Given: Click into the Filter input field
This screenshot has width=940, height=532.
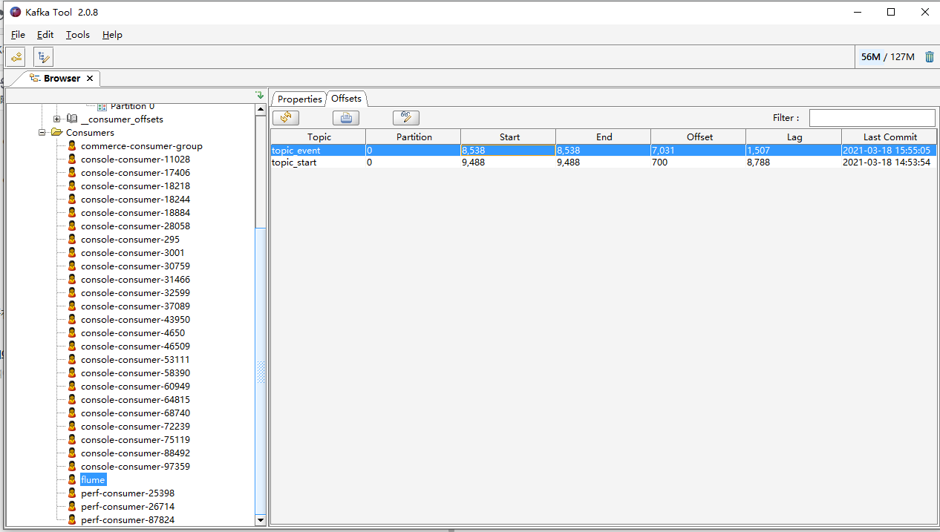Looking at the screenshot, I should coord(872,117).
